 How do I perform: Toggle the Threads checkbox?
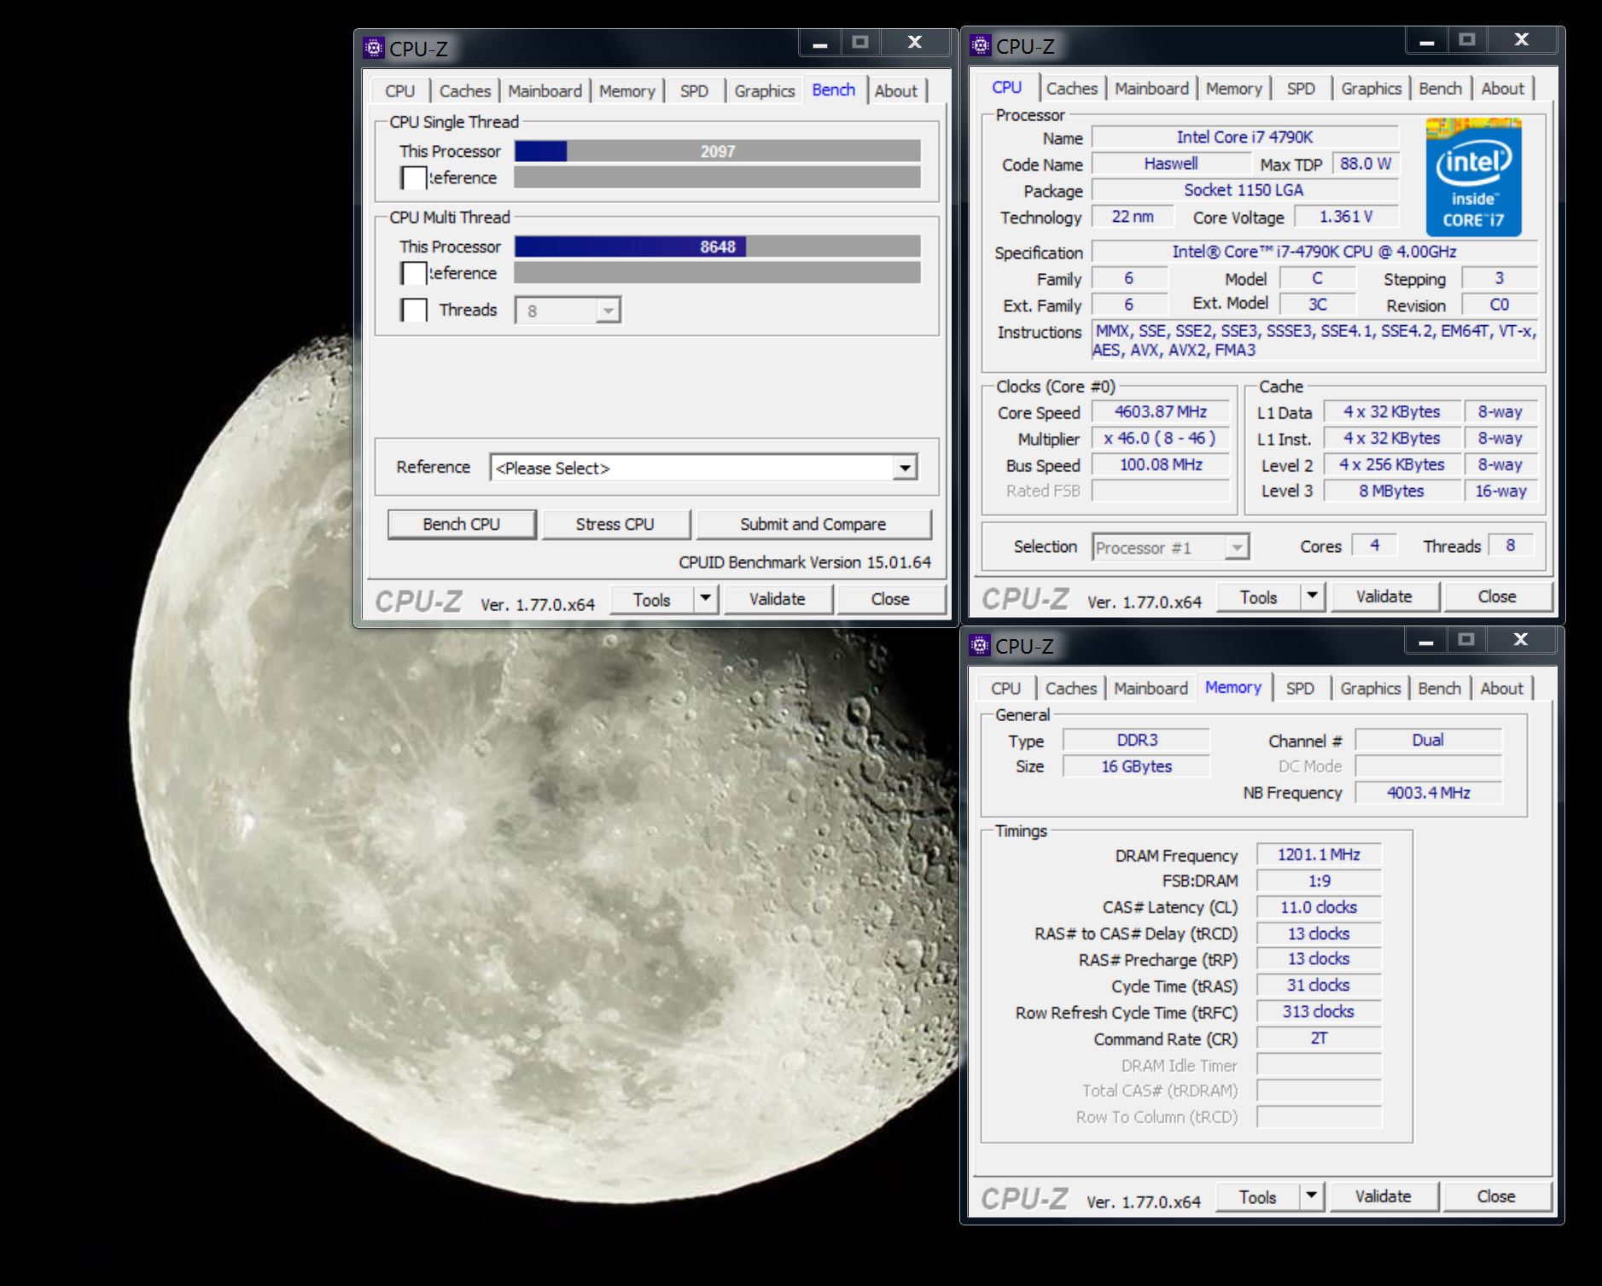coord(414,310)
